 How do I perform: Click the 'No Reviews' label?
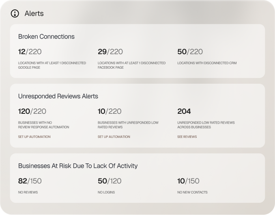coord(28,192)
